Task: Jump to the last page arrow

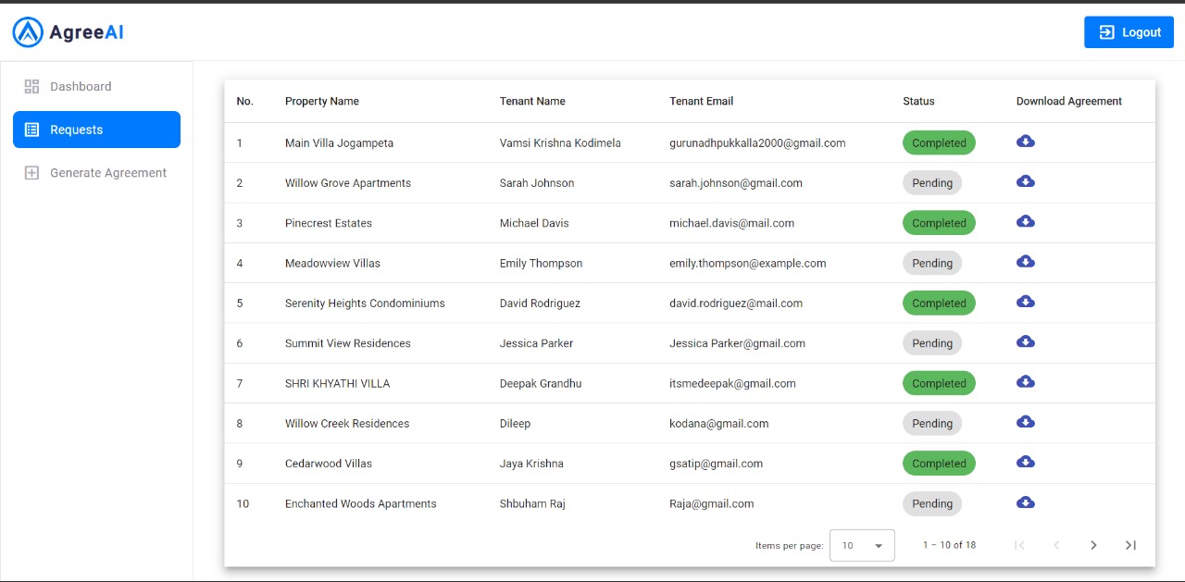Action: (1130, 545)
